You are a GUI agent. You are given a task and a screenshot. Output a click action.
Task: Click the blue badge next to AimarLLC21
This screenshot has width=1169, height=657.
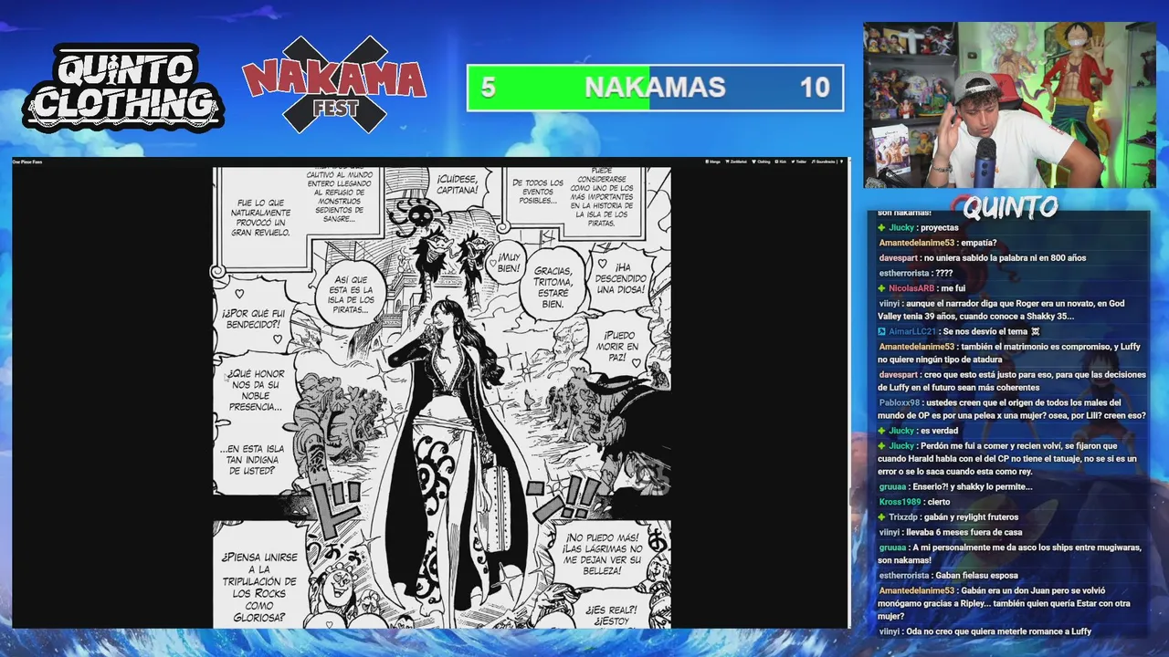(881, 331)
